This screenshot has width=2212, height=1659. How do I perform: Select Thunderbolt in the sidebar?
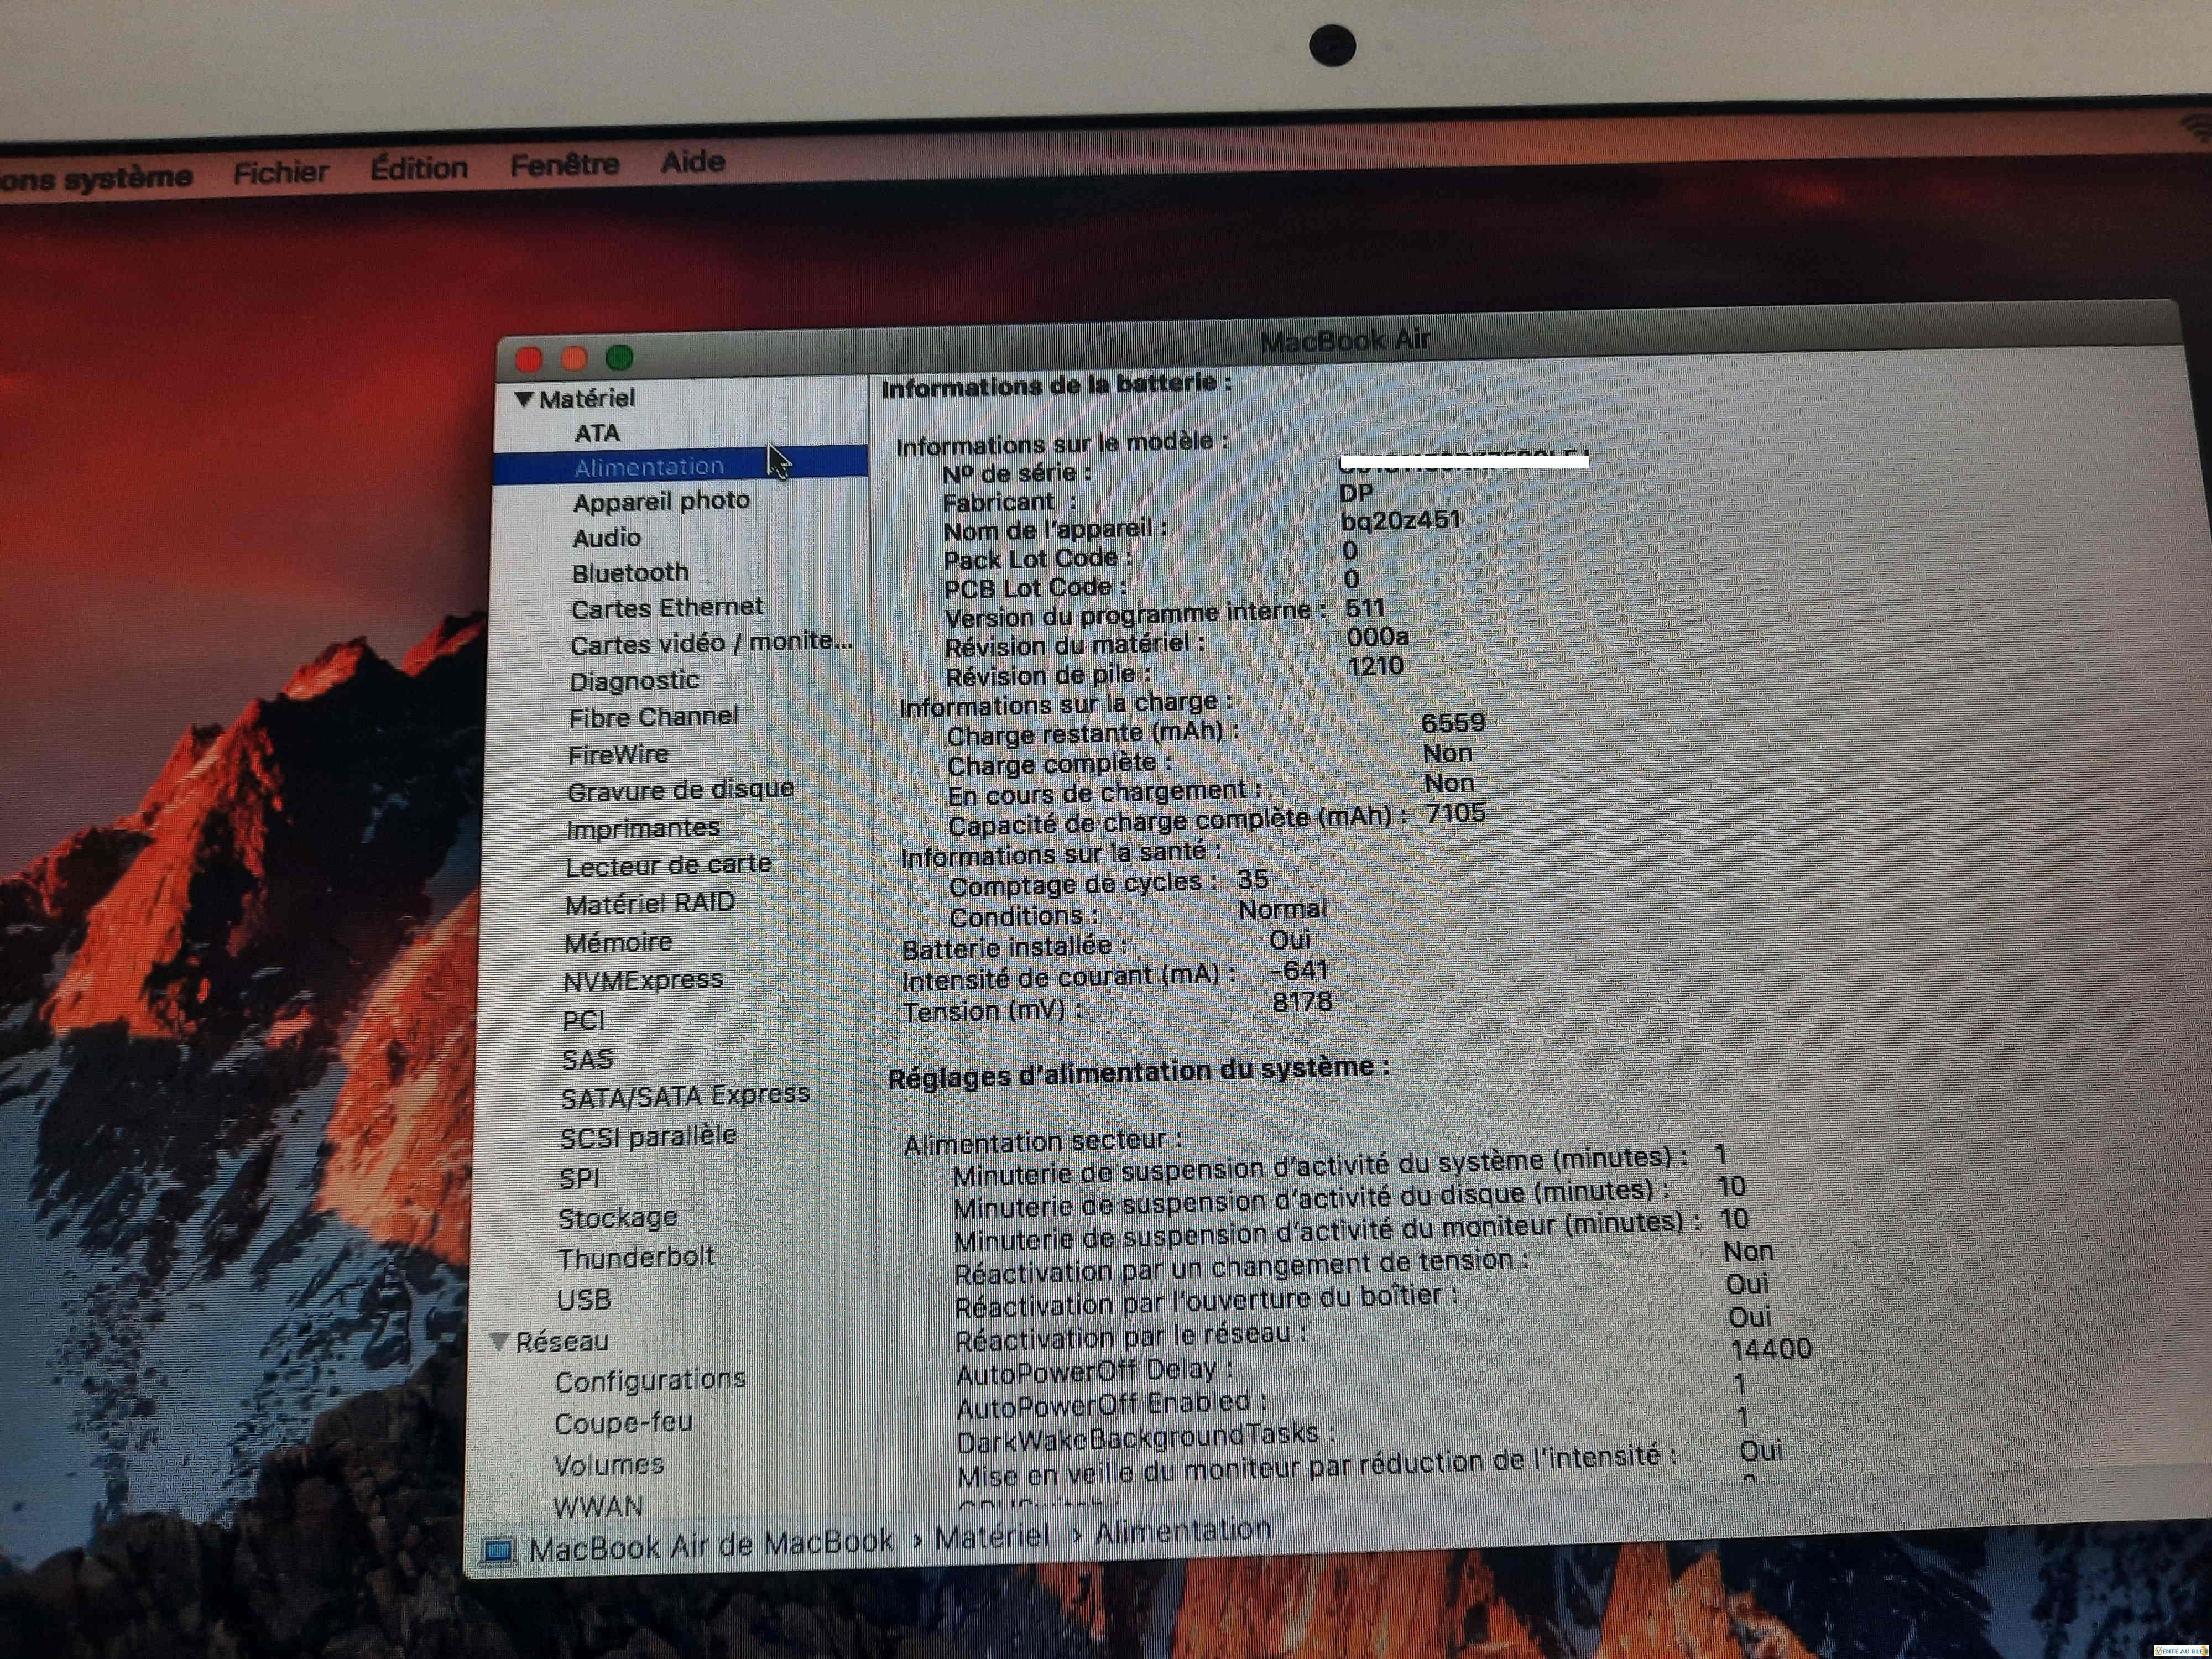point(636,1258)
